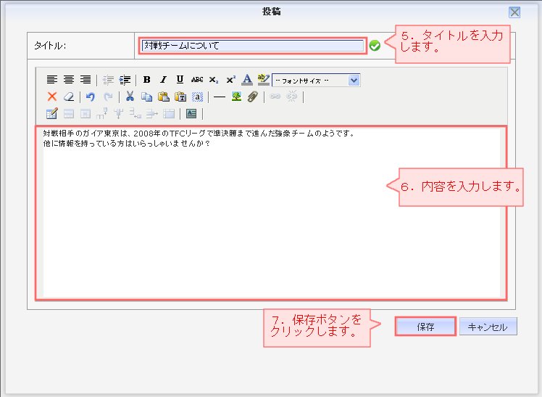This screenshot has height=397, width=542.
Task: Click the grayed-out table row properties icon
Action: tap(69, 113)
